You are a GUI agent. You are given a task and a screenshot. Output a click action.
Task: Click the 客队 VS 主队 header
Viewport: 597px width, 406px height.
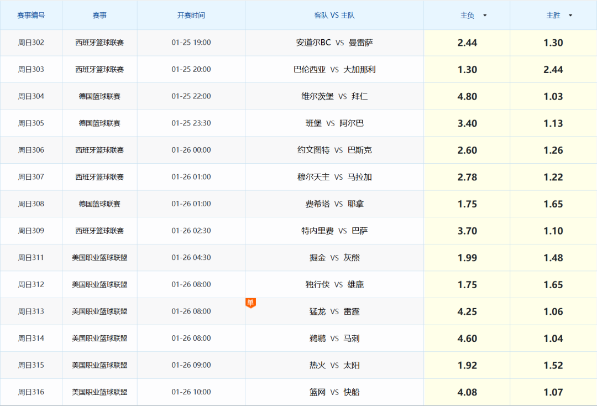click(x=334, y=15)
